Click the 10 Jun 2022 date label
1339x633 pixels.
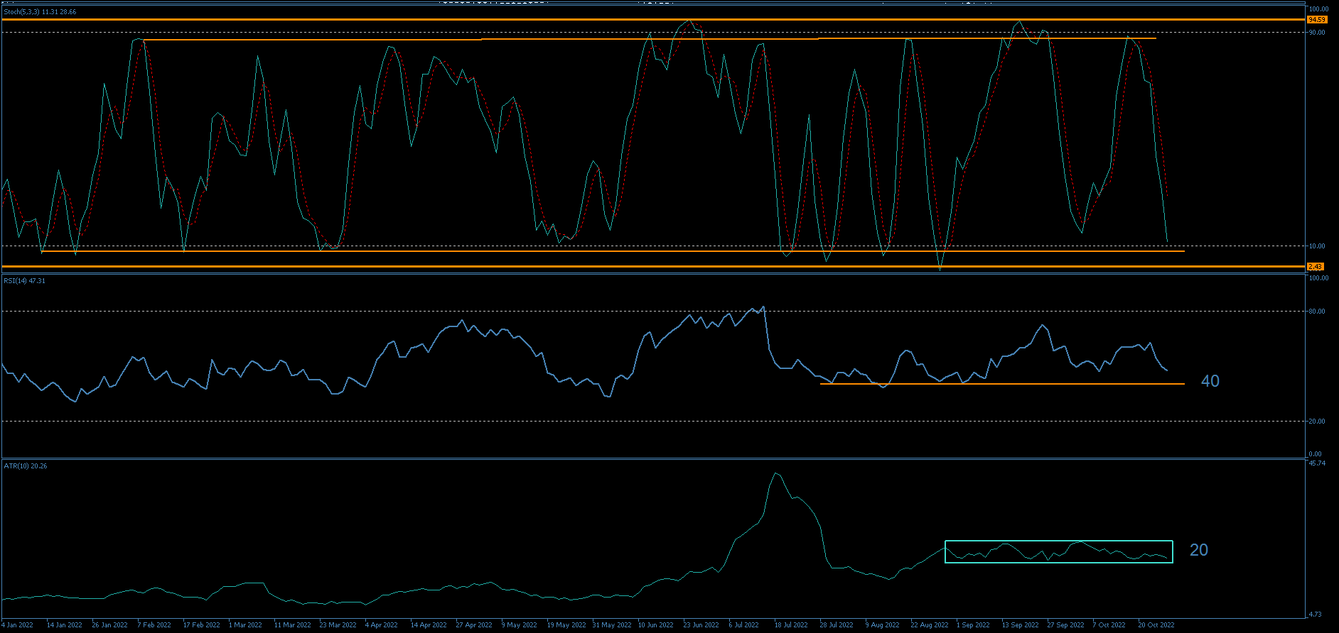pyautogui.click(x=655, y=625)
